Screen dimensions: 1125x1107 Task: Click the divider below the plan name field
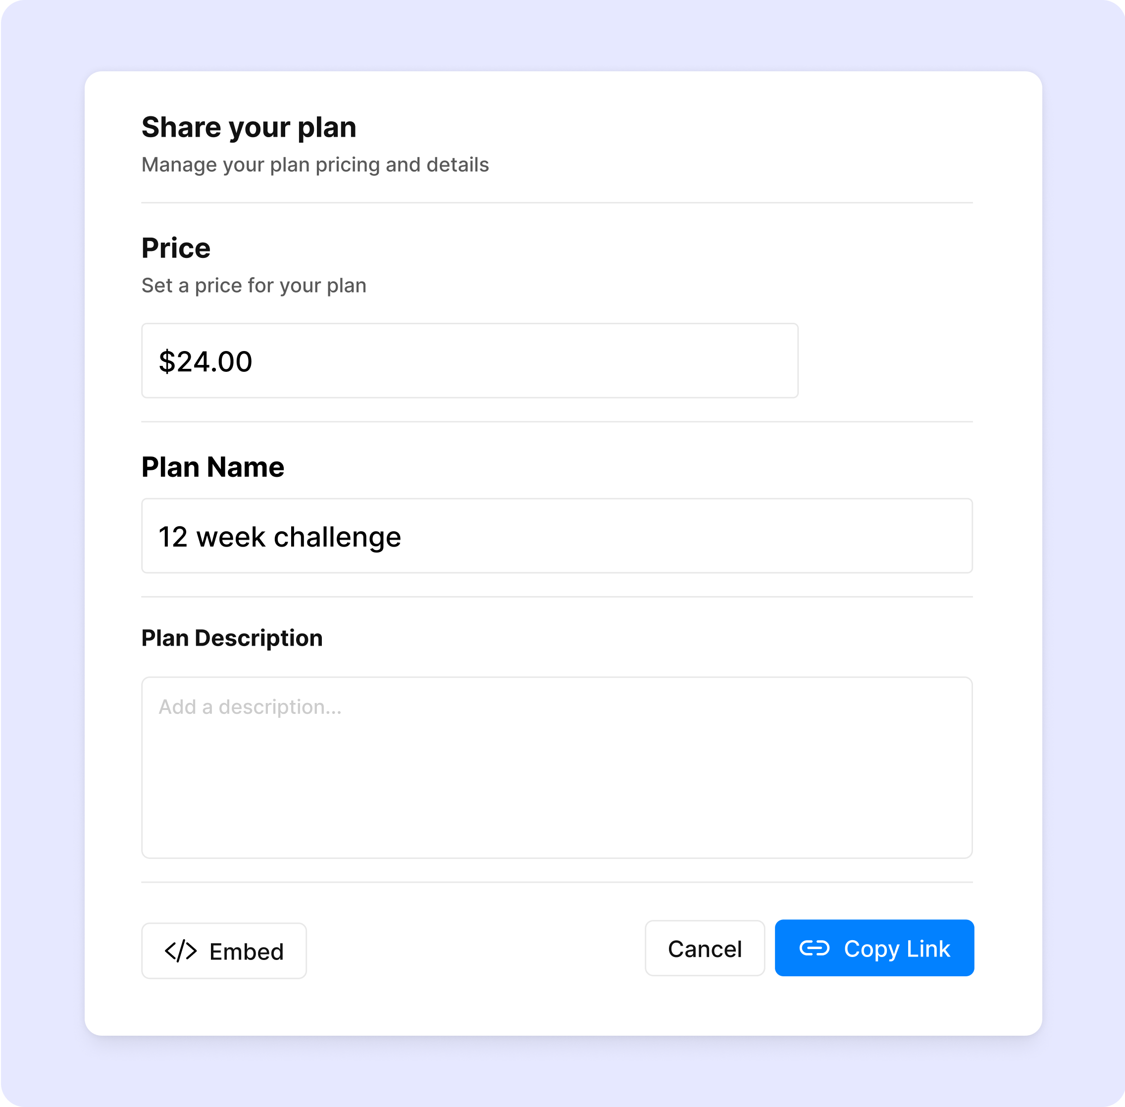click(x=557, y=597)
